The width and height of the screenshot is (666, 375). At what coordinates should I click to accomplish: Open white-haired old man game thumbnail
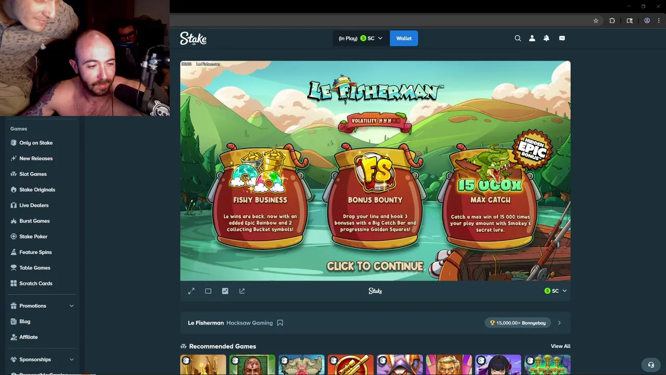[x=449, y=365]
